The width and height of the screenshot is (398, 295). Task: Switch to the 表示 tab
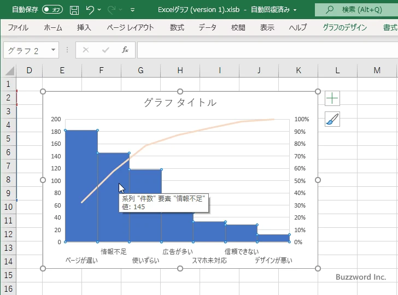(267, 27)
